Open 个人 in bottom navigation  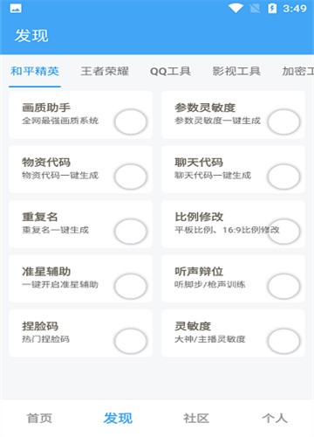pos(275,419)
